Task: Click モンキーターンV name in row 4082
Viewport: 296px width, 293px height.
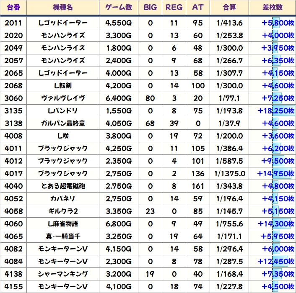Action: tap(63, 249)
